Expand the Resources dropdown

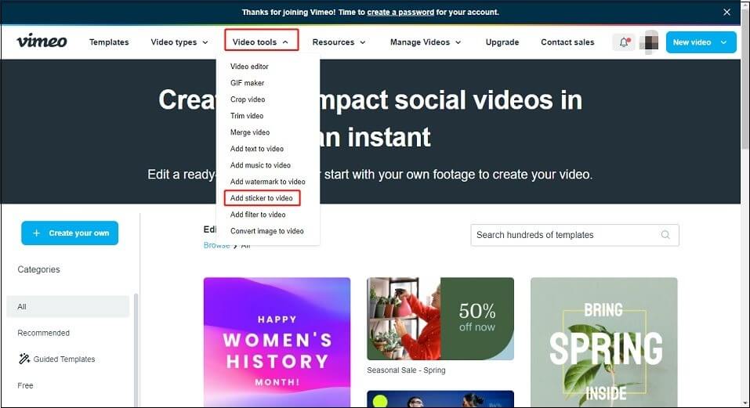pos(339,42)
